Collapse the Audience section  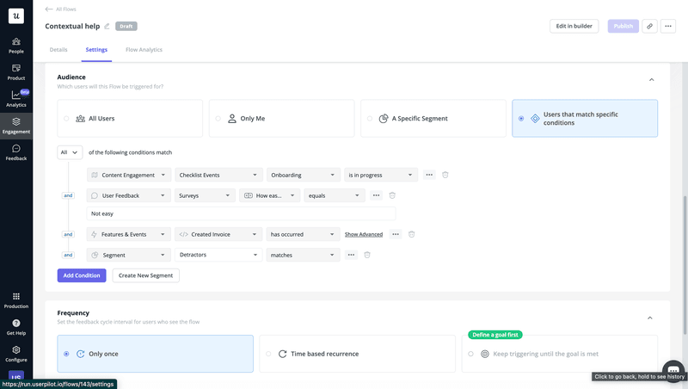click(651, 79)
